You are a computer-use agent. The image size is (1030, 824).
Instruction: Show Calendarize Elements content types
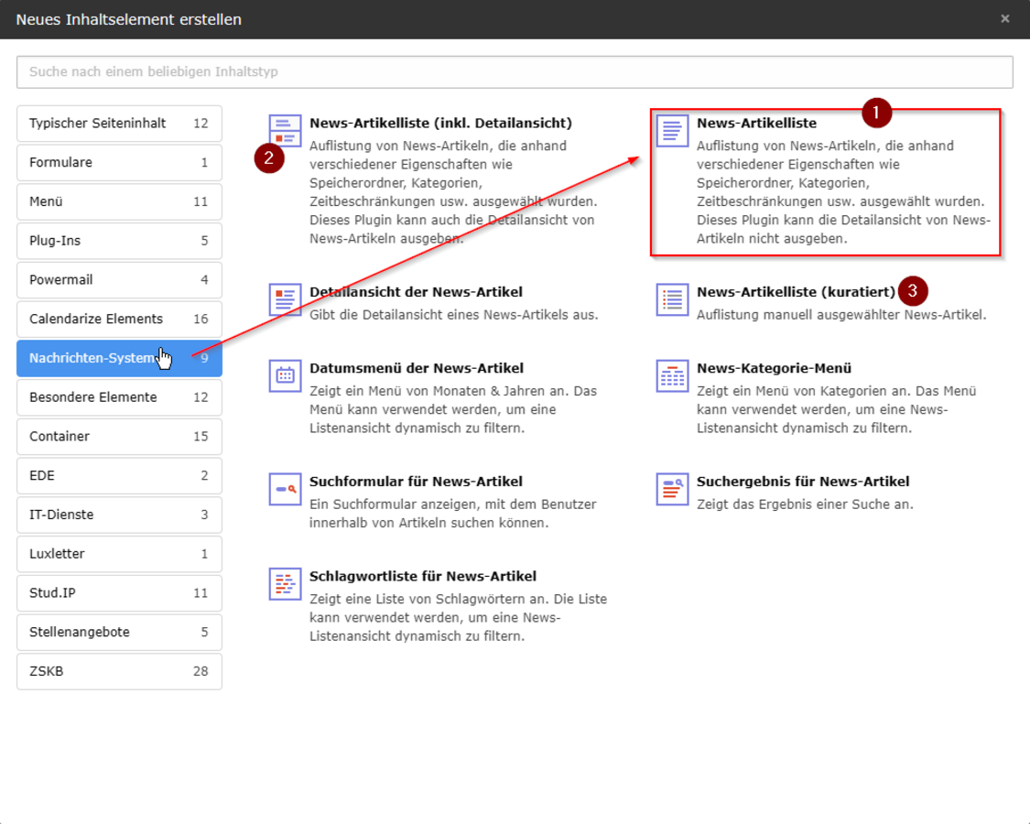pyautogui.click(x=119, y=320)
